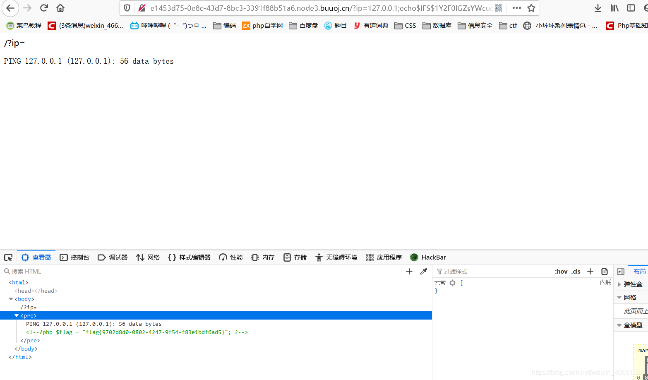This screenshot has width=648, height=380.
Task: Click the 过滤样式 filter field
Action: pos(493,272)
